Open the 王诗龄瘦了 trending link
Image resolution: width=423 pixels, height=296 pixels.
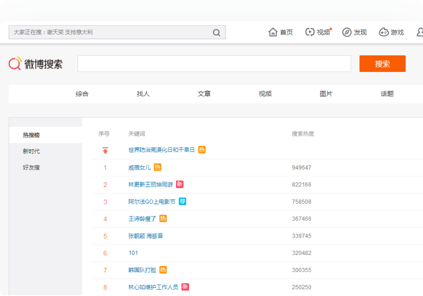(x=142, y=219)
